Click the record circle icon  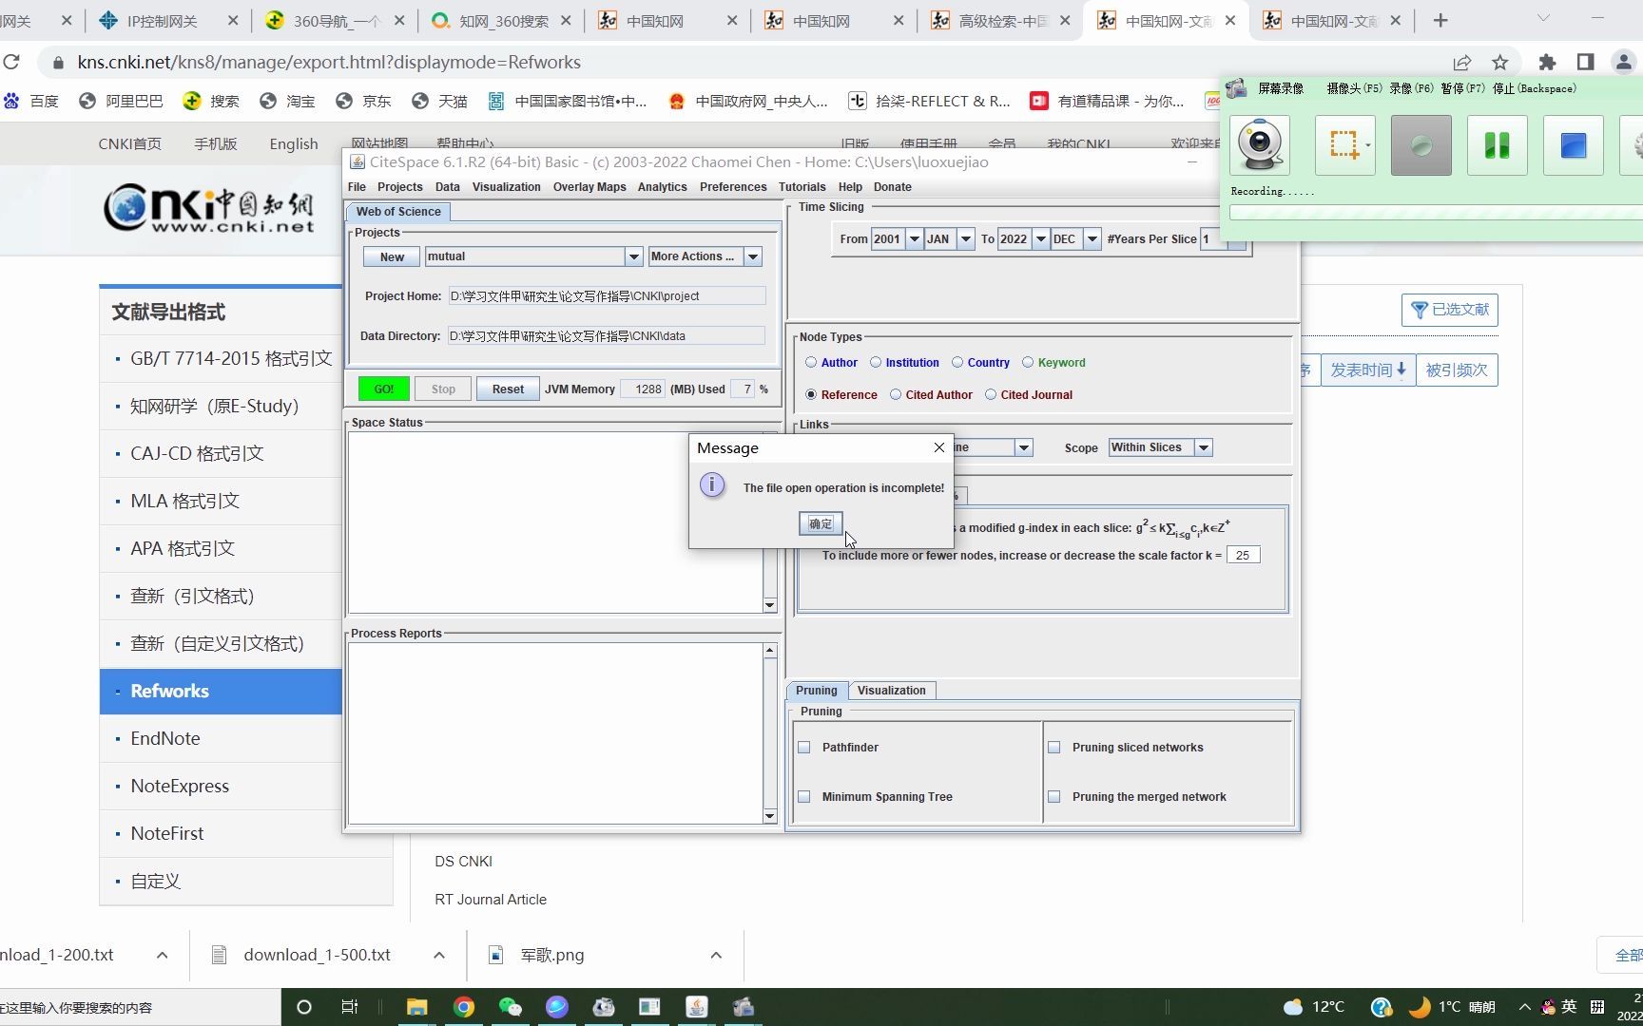pyautogui.click(x=1420, y=144)
